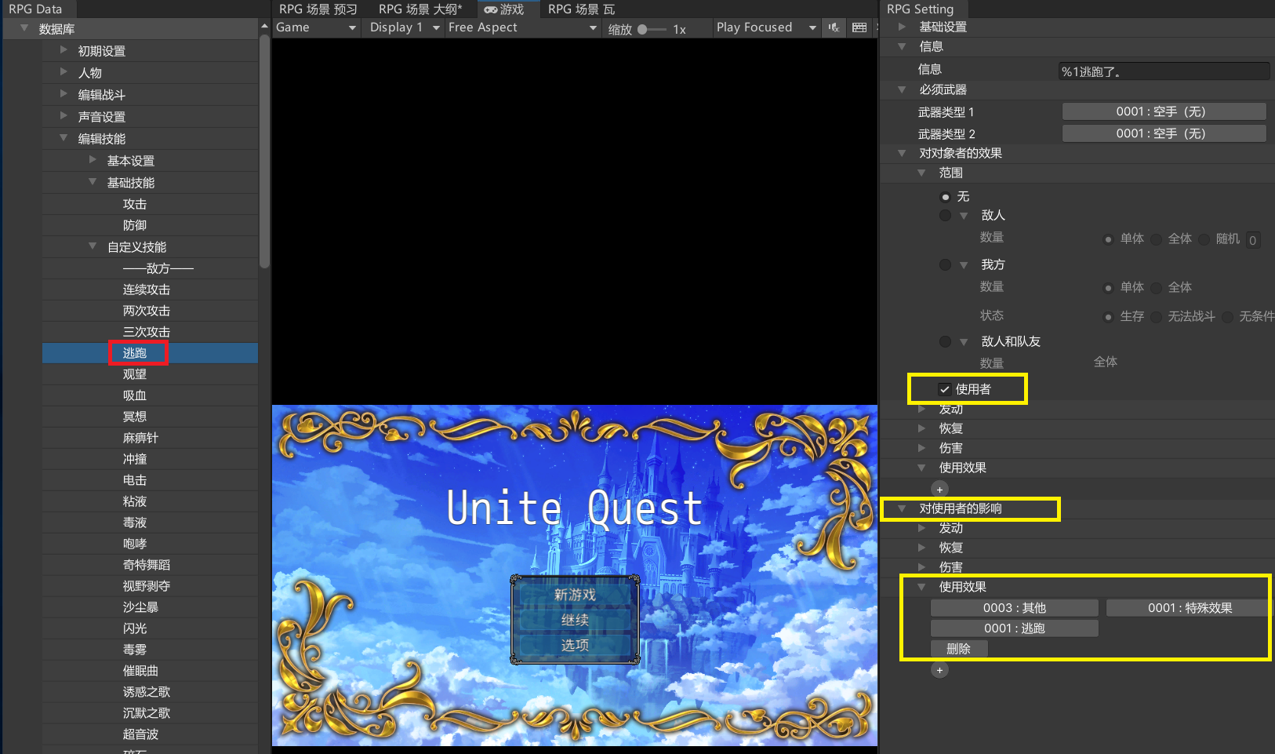Select the 敌人和队友 range radio button

945,342
